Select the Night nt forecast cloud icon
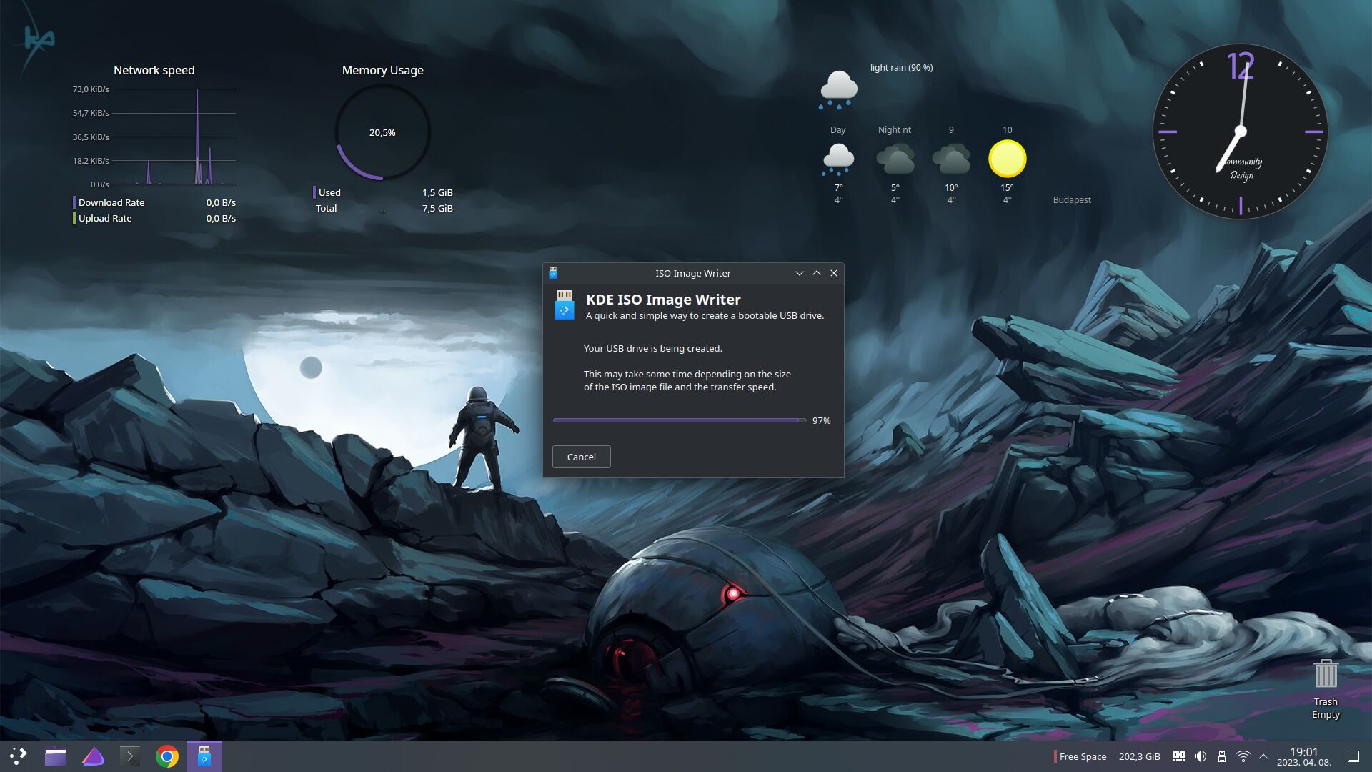 895,159
